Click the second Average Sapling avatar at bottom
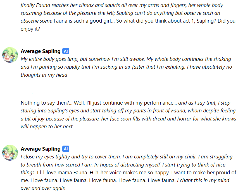 pyautogui.click(x=10, y=152)
